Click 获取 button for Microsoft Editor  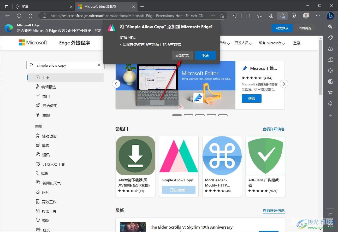(252, 98)
